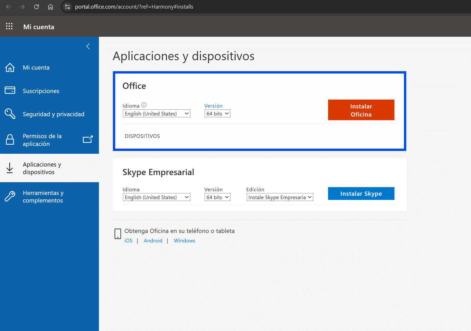Viewport: 471px width, 331px height.
Task: Click the phone icon near Obtenga Oficina
Action: 118,234
